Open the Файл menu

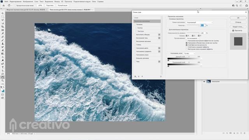(6, 2)
